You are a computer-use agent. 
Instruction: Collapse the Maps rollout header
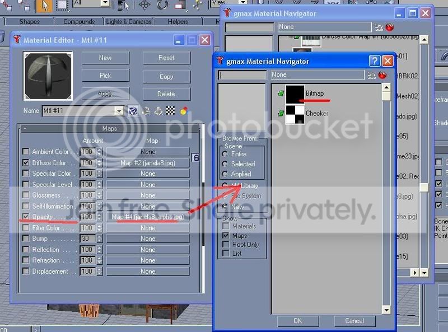(110, 129)
